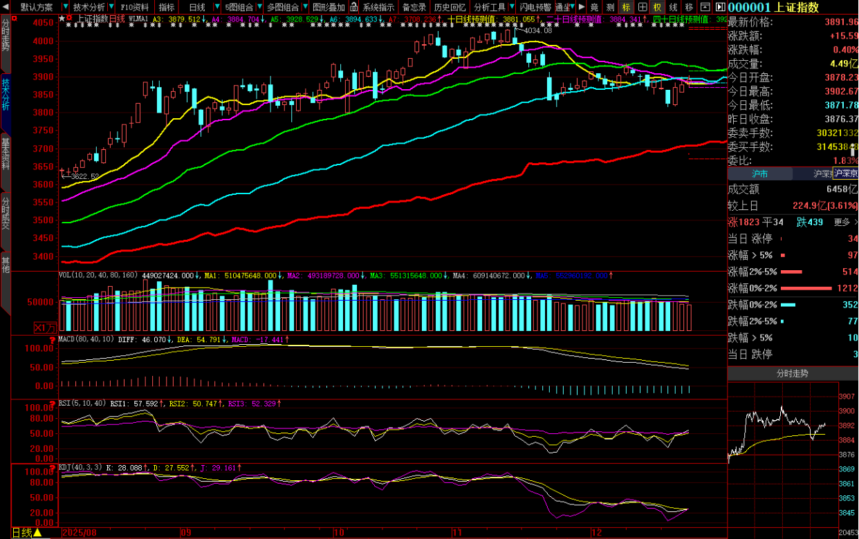Select the 沪市 market tab
The width and height of the screenshot is (859, 539).
(x=759, y=173)
